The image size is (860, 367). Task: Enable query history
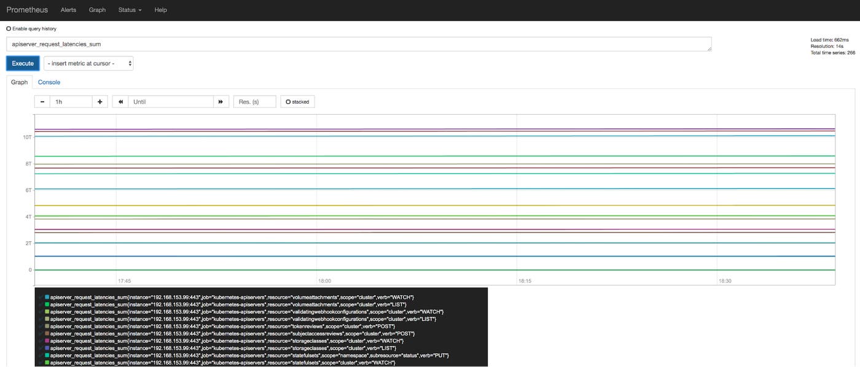pos(9,28)
